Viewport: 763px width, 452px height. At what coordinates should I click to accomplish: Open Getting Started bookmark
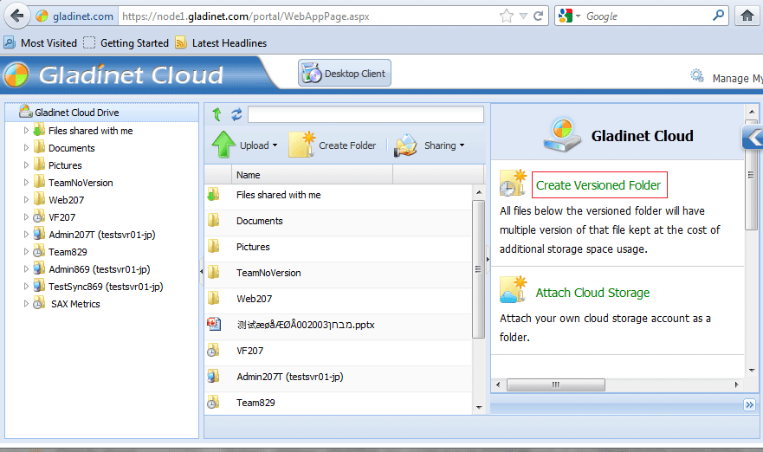(126, 42)
